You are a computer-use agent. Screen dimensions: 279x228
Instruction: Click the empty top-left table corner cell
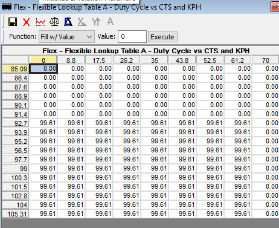(16, 60)
